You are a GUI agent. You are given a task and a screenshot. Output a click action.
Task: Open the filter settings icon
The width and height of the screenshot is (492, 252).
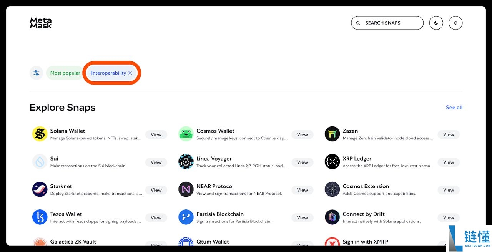point(36,73)
